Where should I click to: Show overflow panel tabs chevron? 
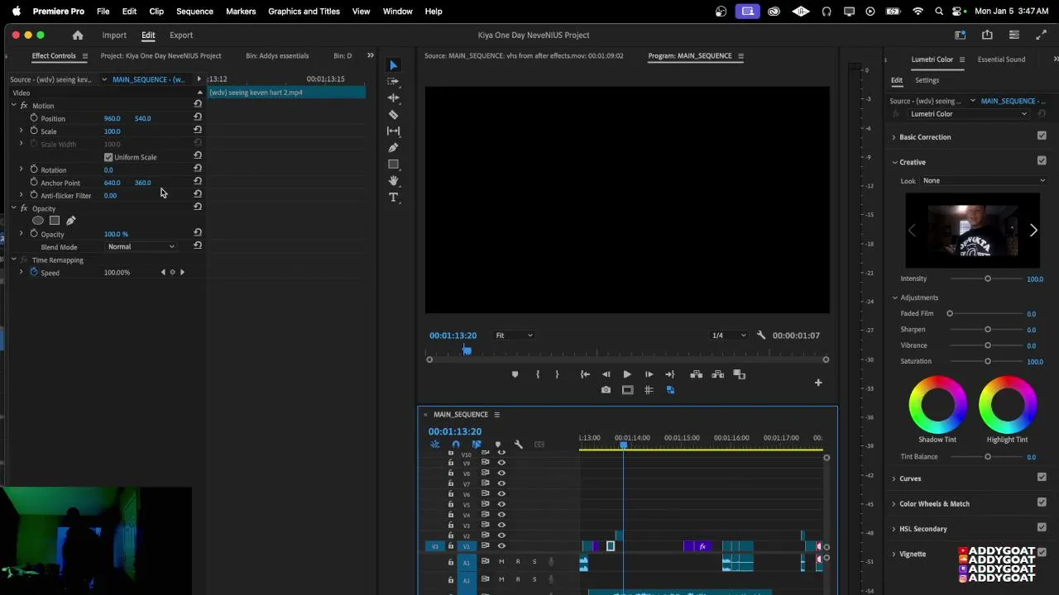[x=370, y=55]
